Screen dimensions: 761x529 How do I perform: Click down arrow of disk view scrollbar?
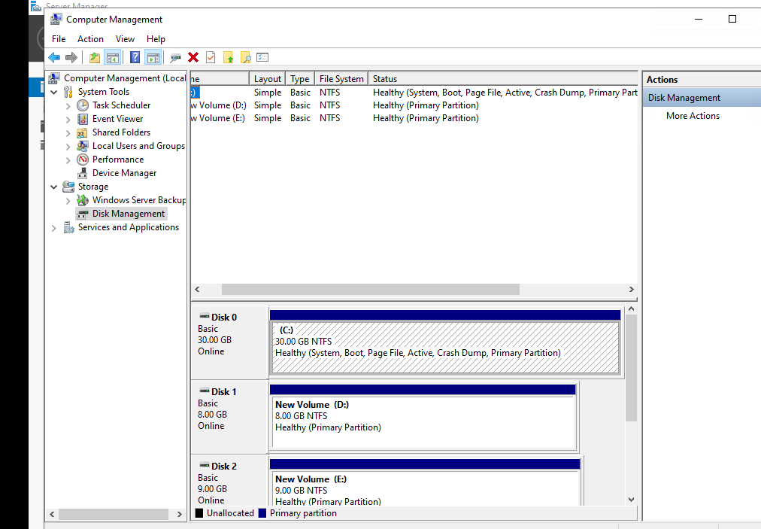pos(631,500)
